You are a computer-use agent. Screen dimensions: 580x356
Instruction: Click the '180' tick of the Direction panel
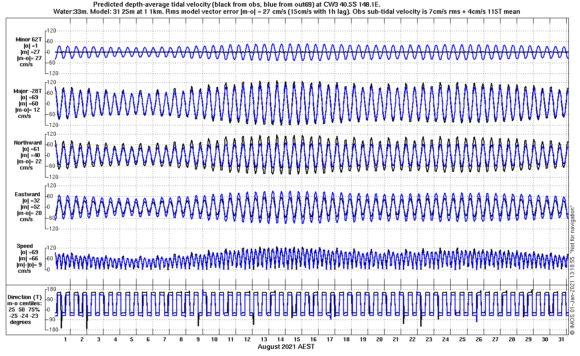[x=51, y=289]
